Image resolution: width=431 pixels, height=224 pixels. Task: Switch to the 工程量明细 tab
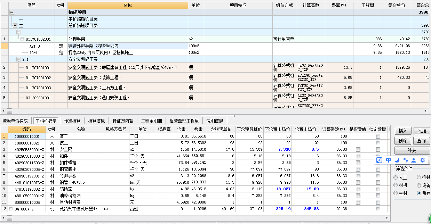click(151, 121)
